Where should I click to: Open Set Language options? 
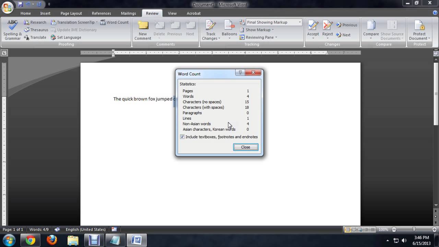[x=66, y=37]
